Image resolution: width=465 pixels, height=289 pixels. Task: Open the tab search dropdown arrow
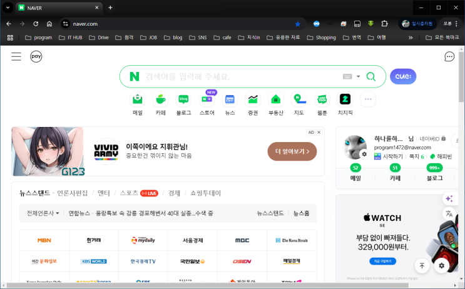click(8, 8)
